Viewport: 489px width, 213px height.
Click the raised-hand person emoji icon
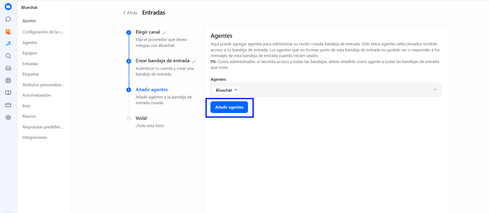8,32
